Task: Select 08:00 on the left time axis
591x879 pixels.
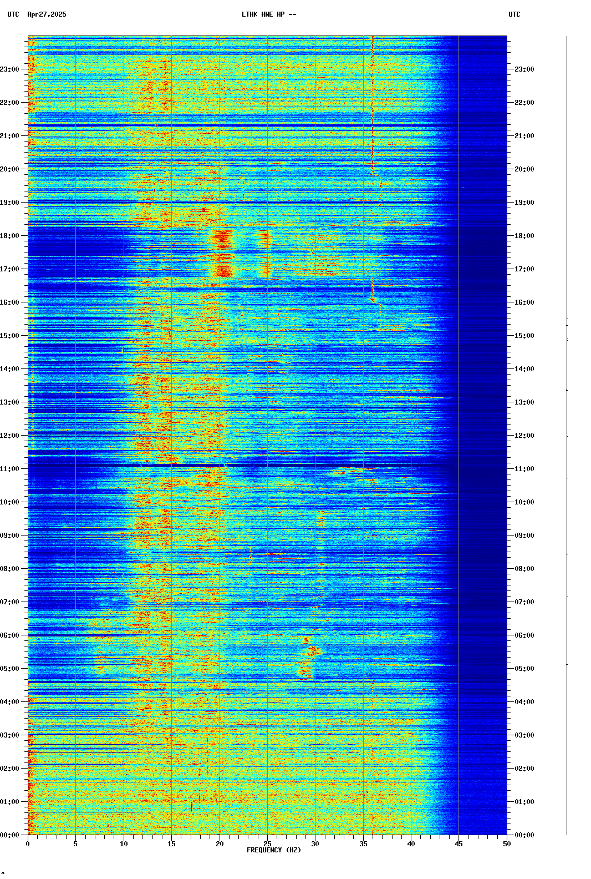Action: [9, 569]
